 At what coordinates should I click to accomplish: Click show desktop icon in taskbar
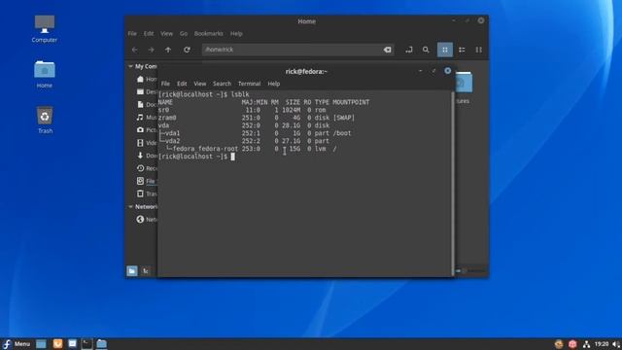[x=41, y=343]
